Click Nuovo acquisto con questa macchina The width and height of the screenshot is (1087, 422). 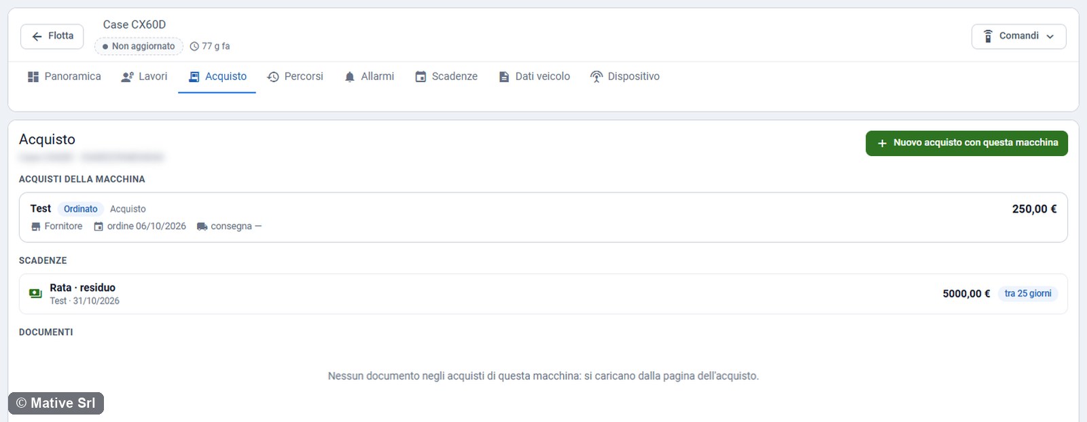coord(966,143)
